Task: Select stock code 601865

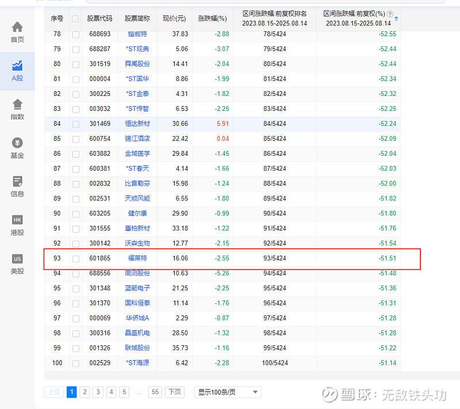Action: point(99,258)
